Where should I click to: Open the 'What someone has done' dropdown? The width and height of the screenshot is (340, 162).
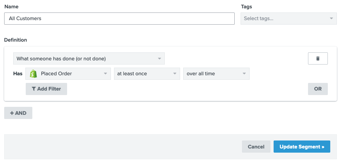pyautogui.click(x=89, y=59)
